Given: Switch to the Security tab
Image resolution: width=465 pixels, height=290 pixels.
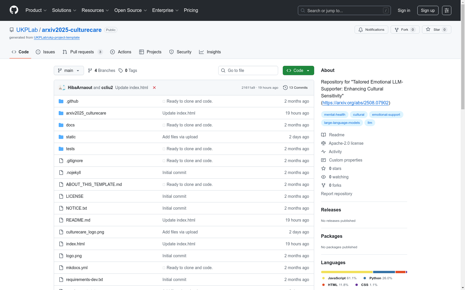Looking at the screenshot, I should click(180, 52).
